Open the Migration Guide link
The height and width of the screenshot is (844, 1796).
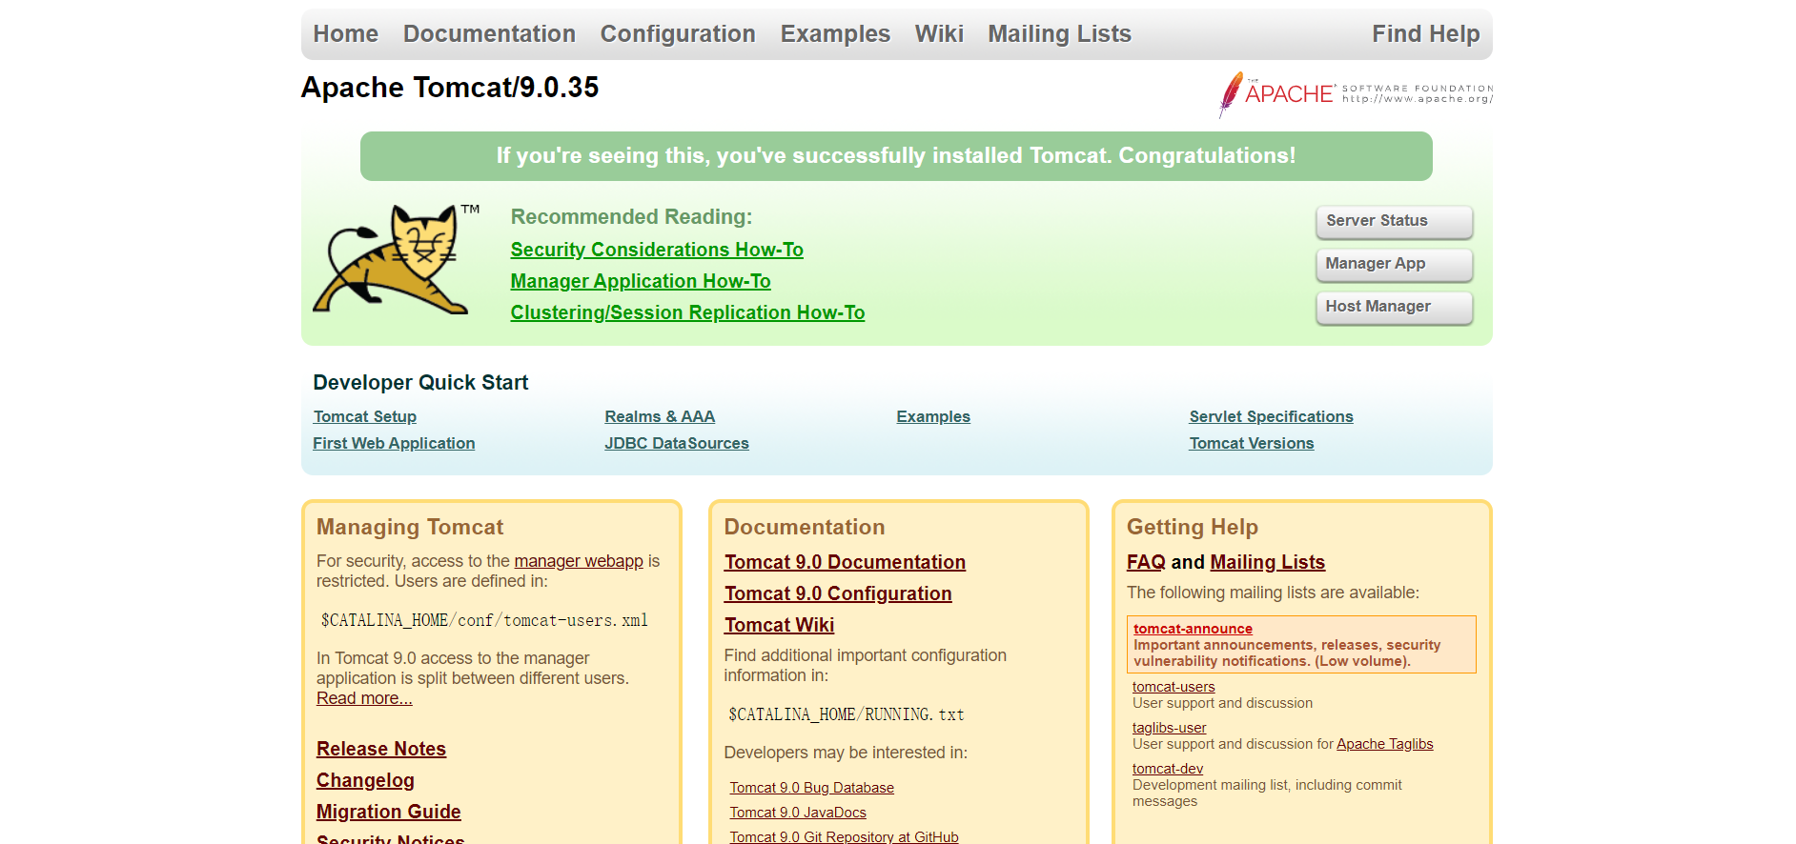pos(389,812)
